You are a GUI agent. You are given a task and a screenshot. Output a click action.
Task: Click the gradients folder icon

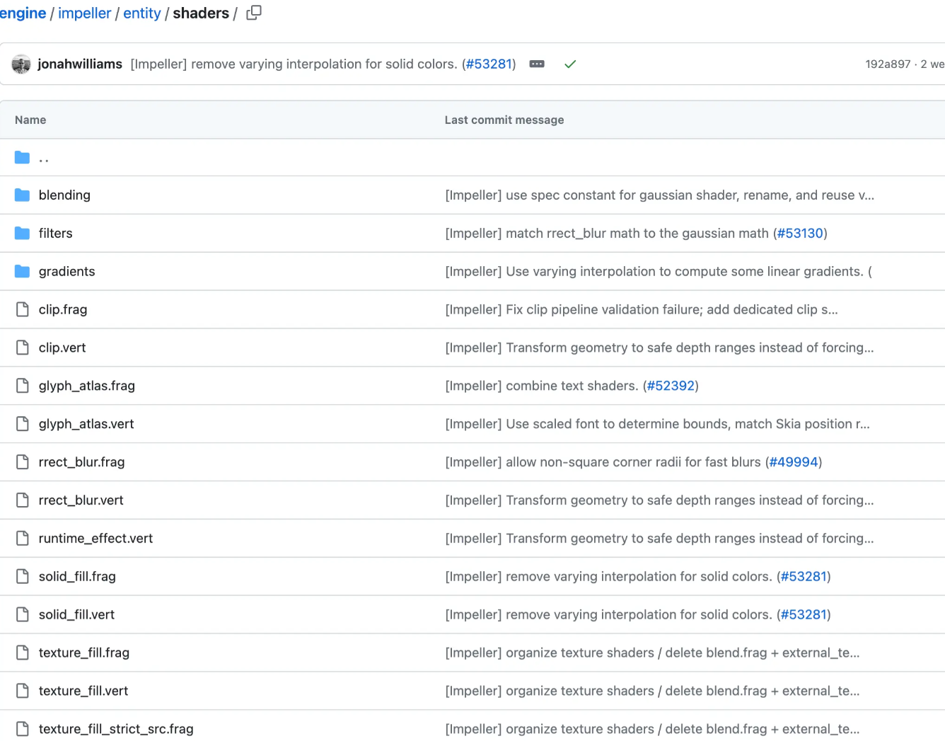click(x=21, y=271)
